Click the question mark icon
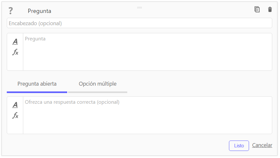The height and width of the screenshot is (158, 280). tap(11, 11)
